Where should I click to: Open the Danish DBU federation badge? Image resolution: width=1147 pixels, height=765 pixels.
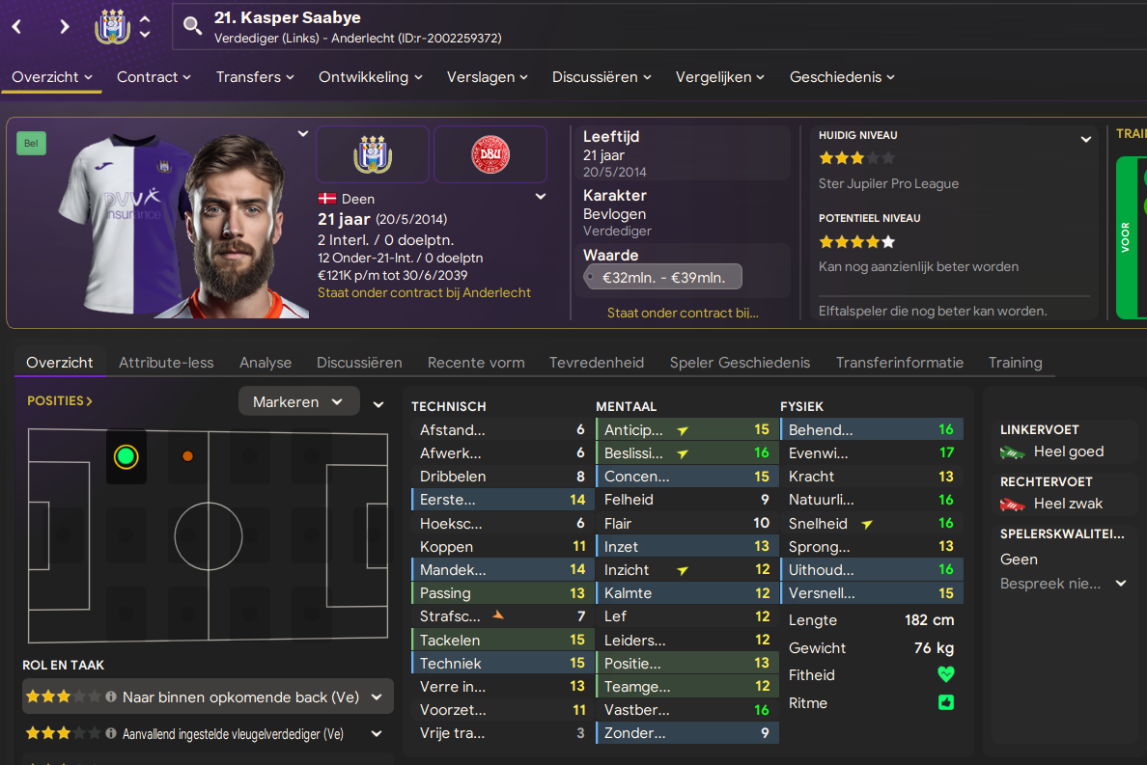point(490,154)
